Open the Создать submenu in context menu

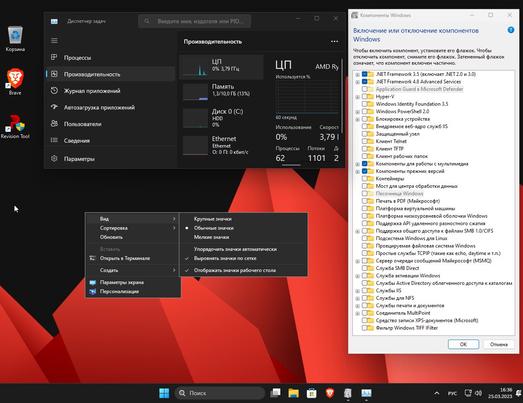pos(133,270)
